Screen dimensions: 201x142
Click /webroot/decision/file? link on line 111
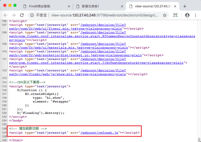pos(103,59)
